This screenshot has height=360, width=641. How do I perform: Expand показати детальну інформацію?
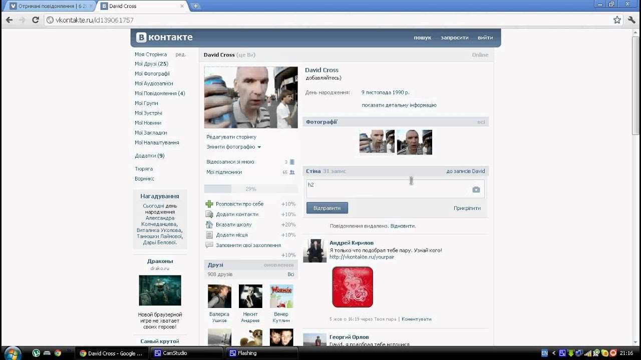(x=399, y=105)
